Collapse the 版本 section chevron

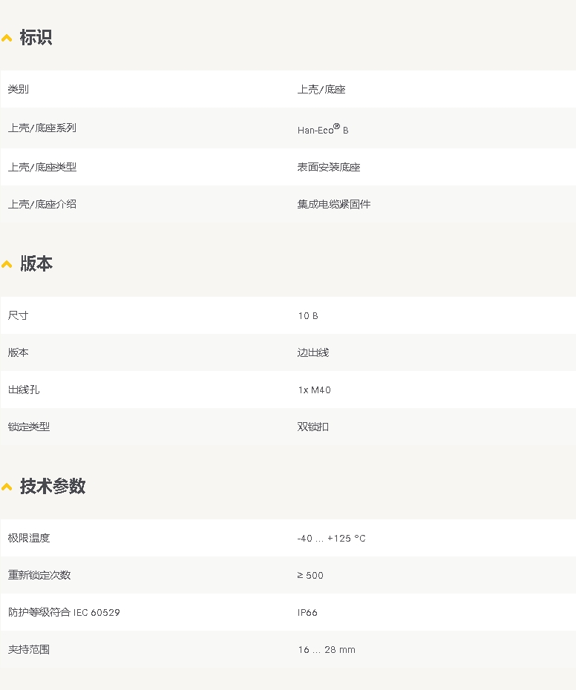pos(7,264)
